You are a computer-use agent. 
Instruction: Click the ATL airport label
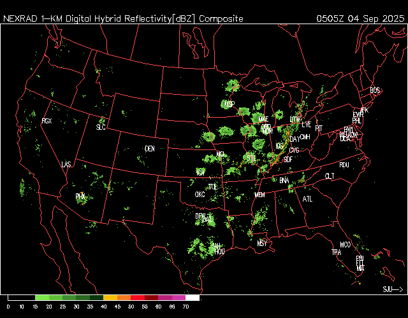(x=307, y=199)
